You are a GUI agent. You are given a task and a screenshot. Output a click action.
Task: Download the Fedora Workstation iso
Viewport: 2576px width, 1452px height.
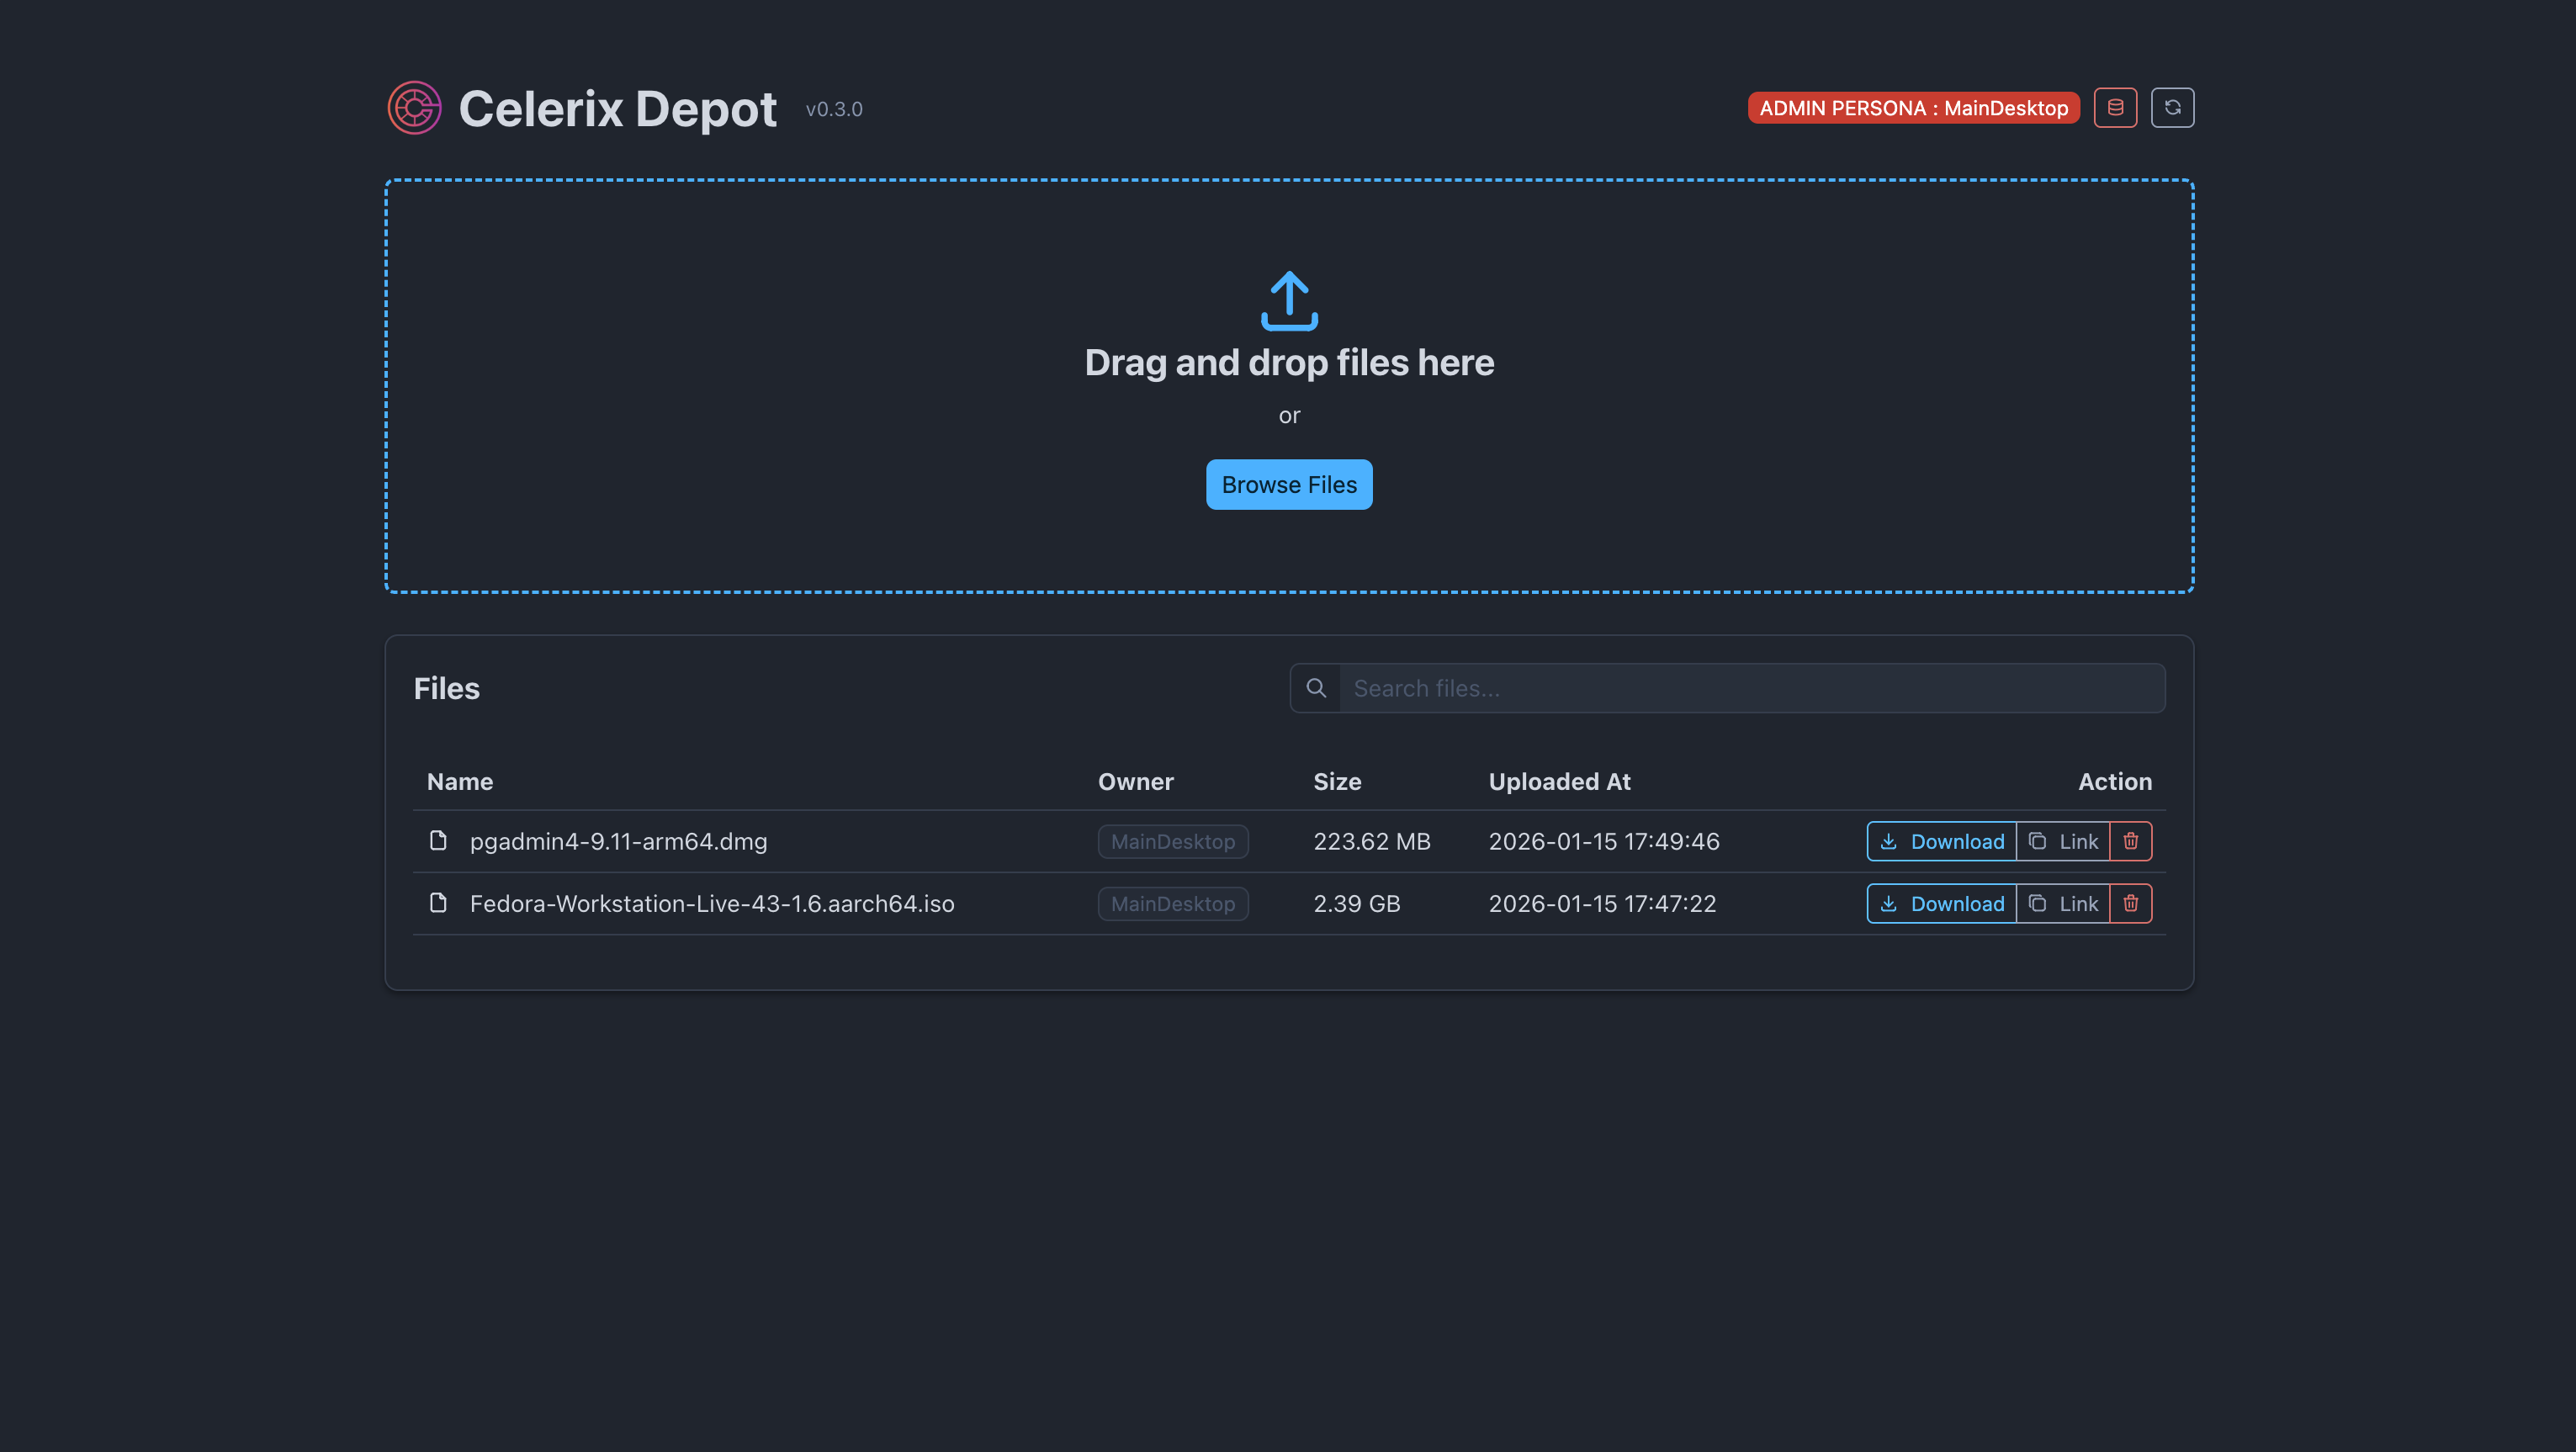[1941, 903]
